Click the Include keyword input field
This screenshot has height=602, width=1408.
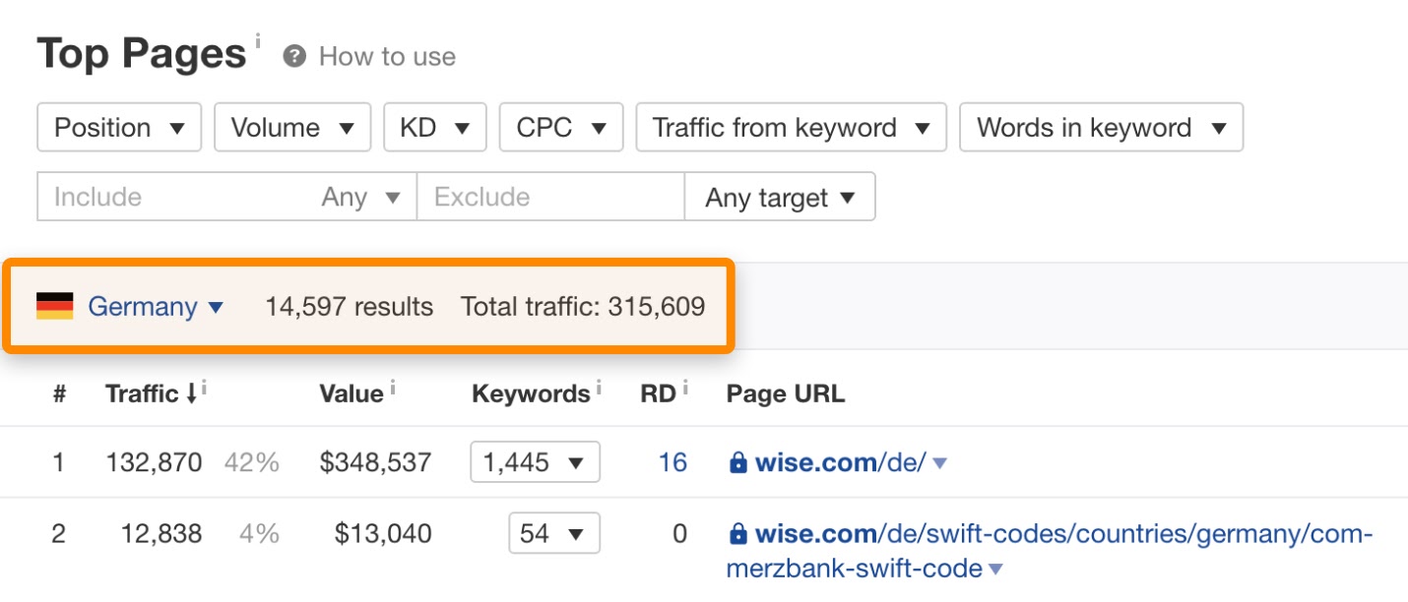(177, 198)
